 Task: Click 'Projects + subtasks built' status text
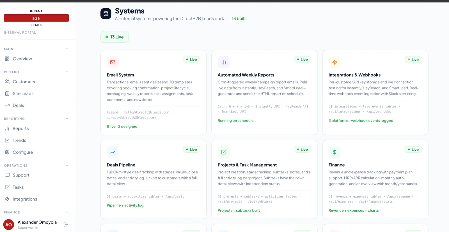(x=239, y=210)
